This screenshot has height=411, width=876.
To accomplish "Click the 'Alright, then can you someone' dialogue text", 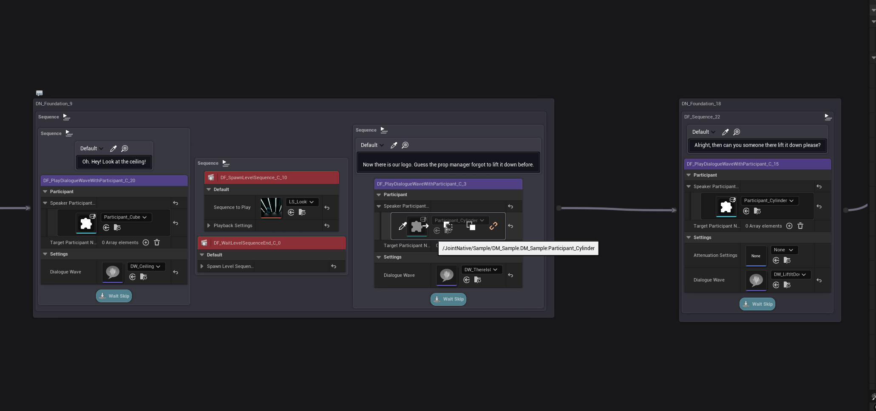I will [x=757, y=145].
